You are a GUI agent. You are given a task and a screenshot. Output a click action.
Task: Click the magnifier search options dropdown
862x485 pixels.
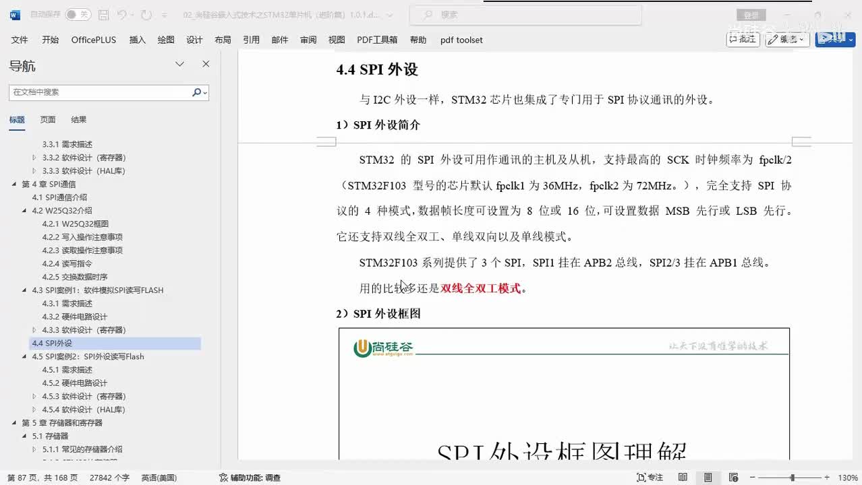pos(200,92)
